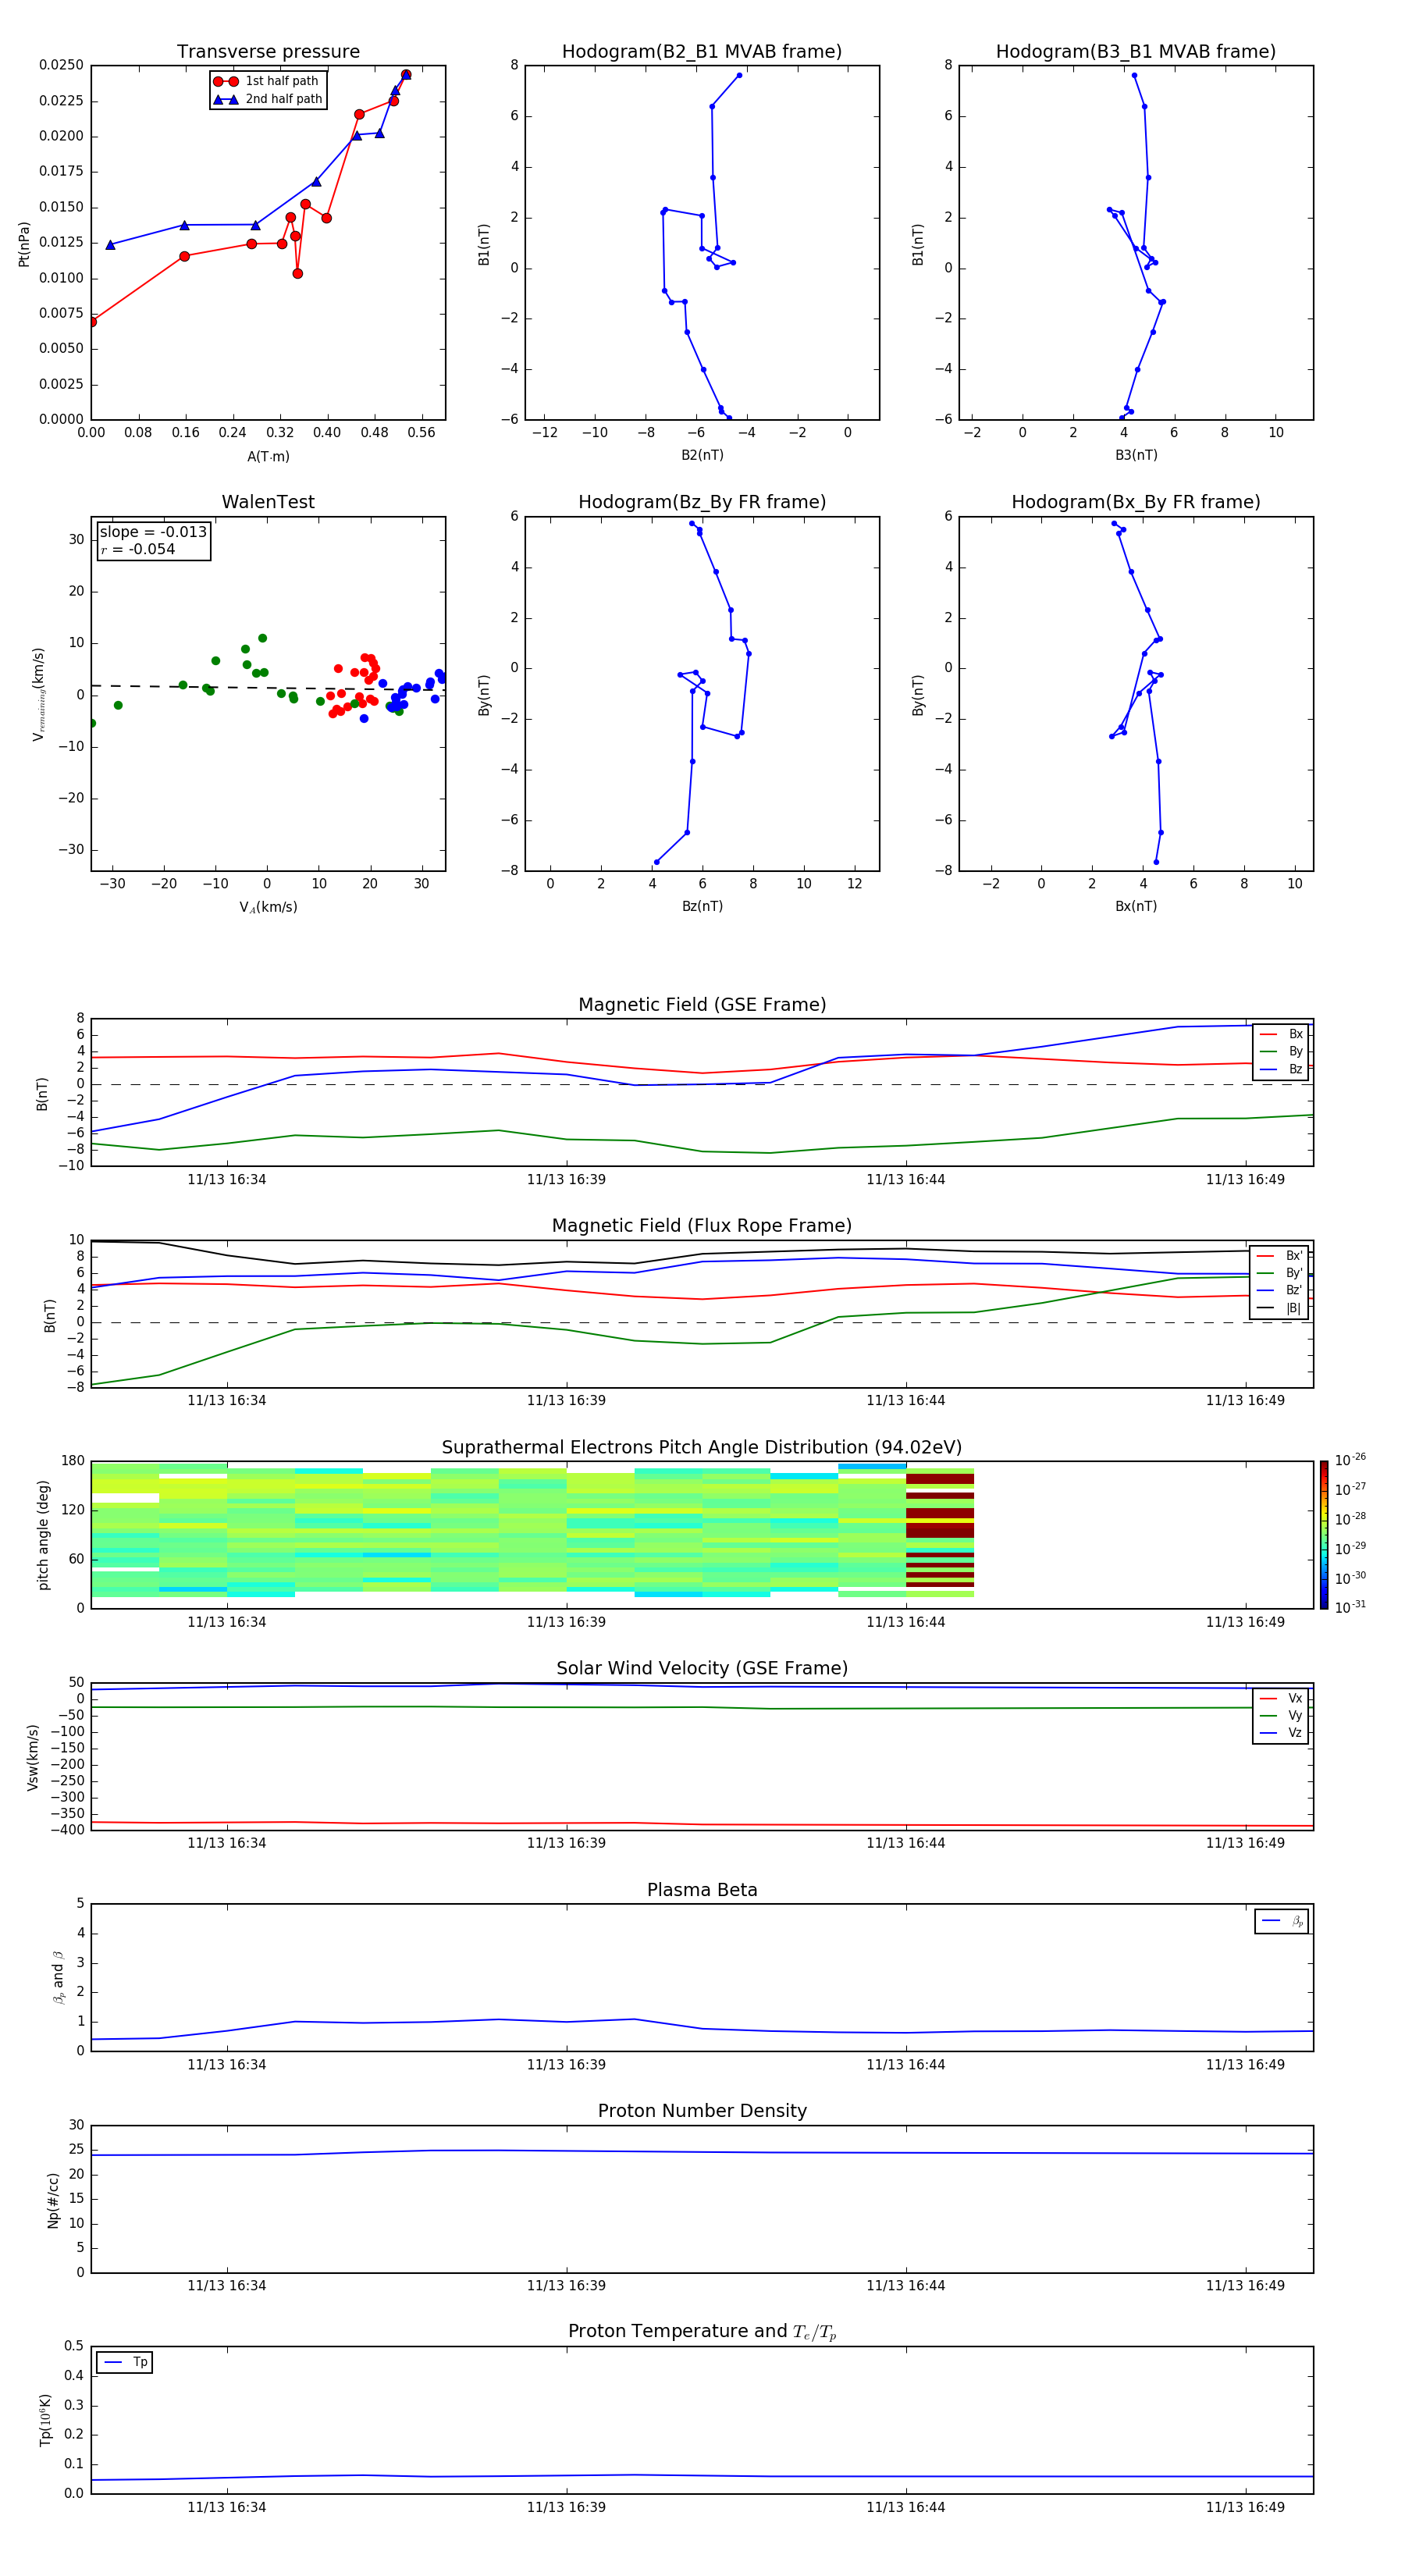Screen dimensions: 1405x2576
Task: Click 'Hodogram(B3_B1 MVAB frame)' title
Action: pos(1136,52)
